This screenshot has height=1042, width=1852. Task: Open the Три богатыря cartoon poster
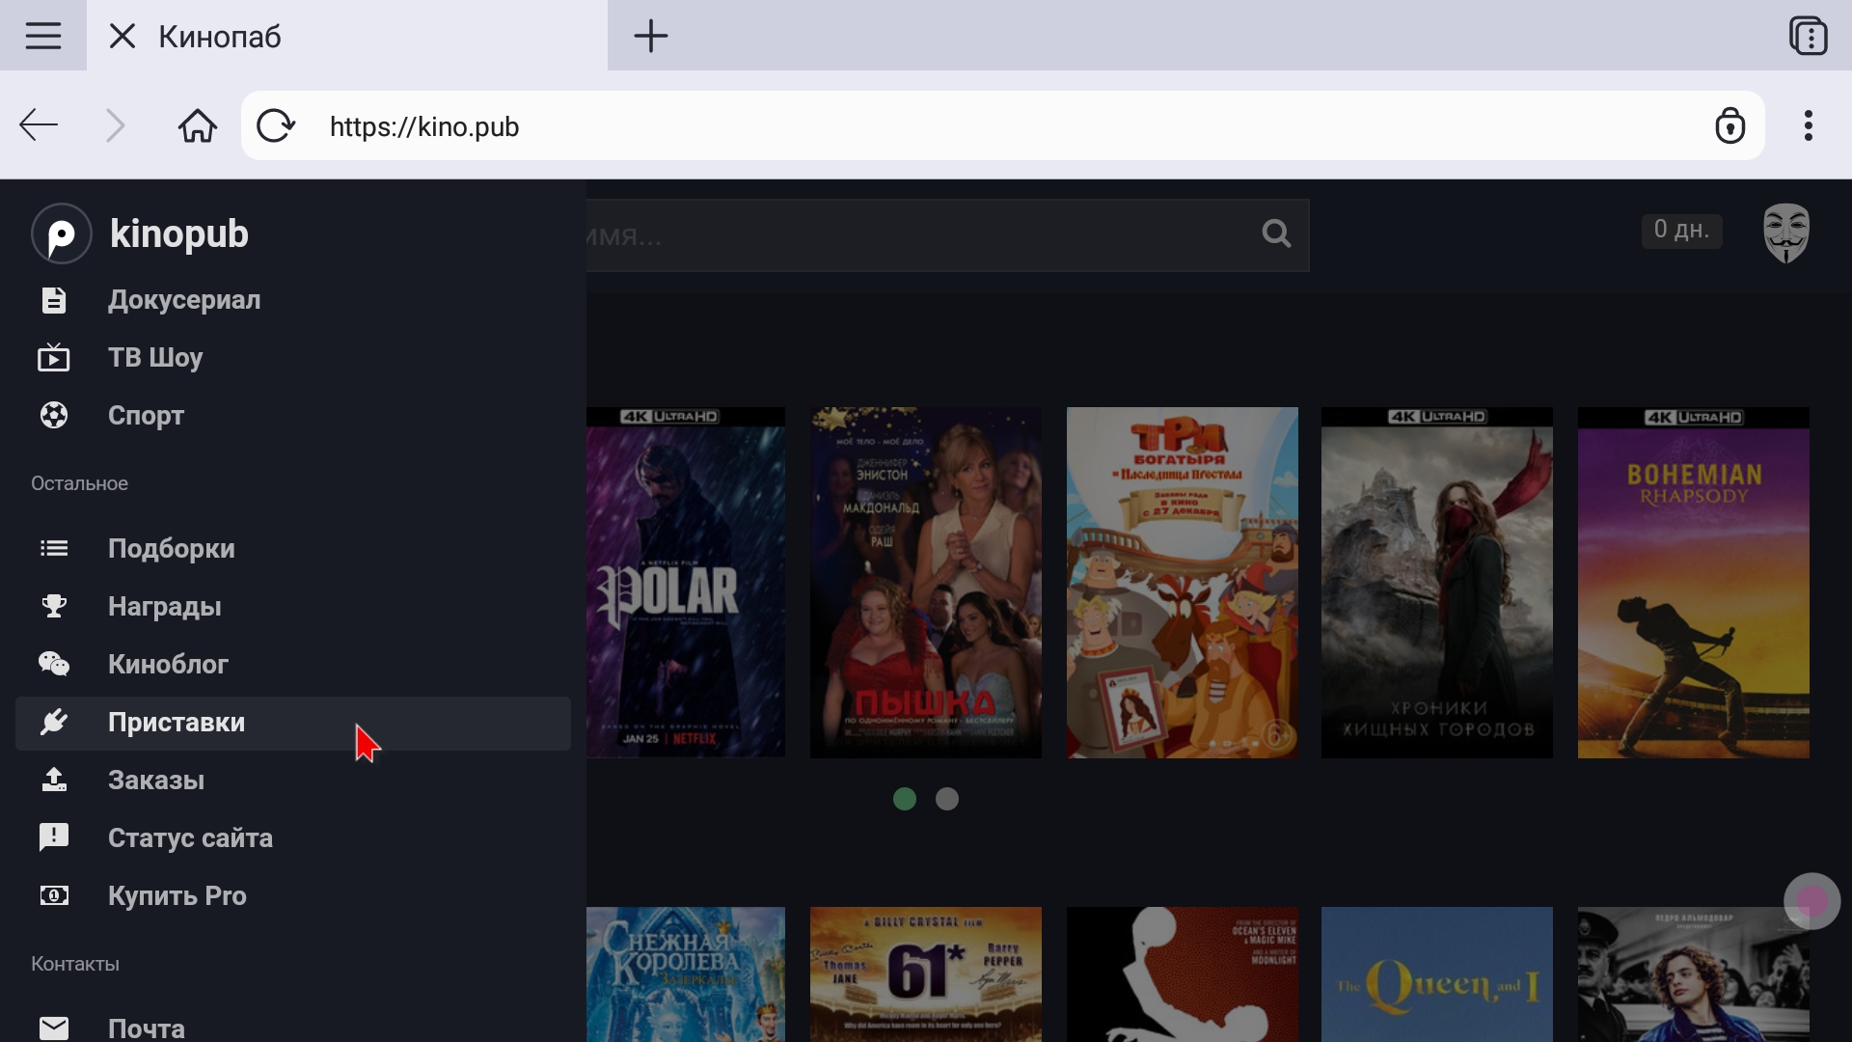[x=1183, y=583]
